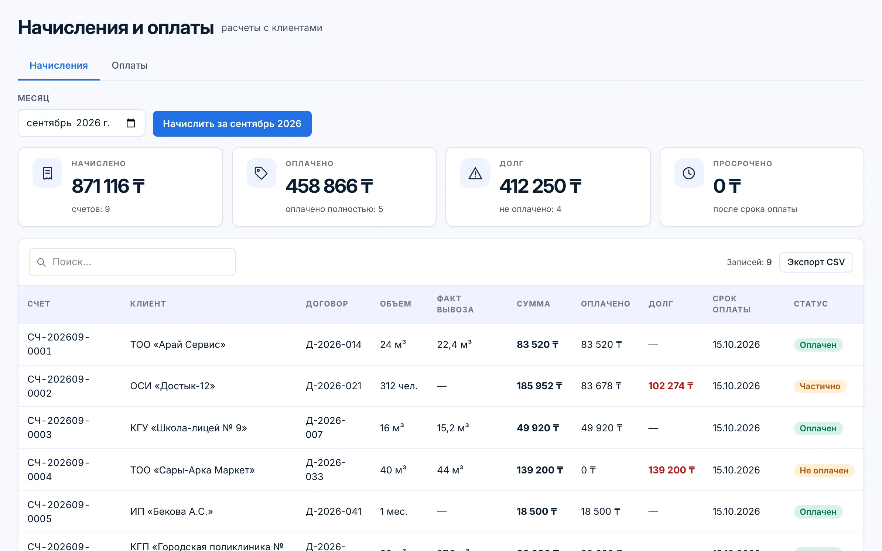Screen dimensions: 882x551
Task: Click the warning triangle icon in Долг card
Action: coord(475,173)
